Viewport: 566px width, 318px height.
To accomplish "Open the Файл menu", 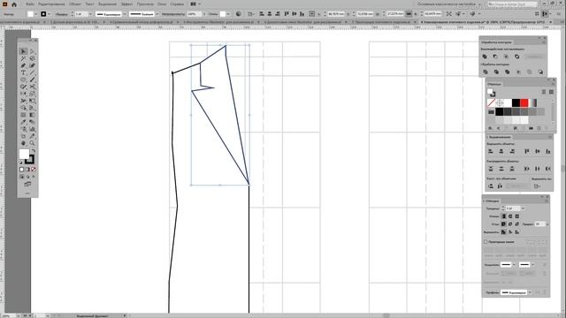I will (x=30, y=4).
